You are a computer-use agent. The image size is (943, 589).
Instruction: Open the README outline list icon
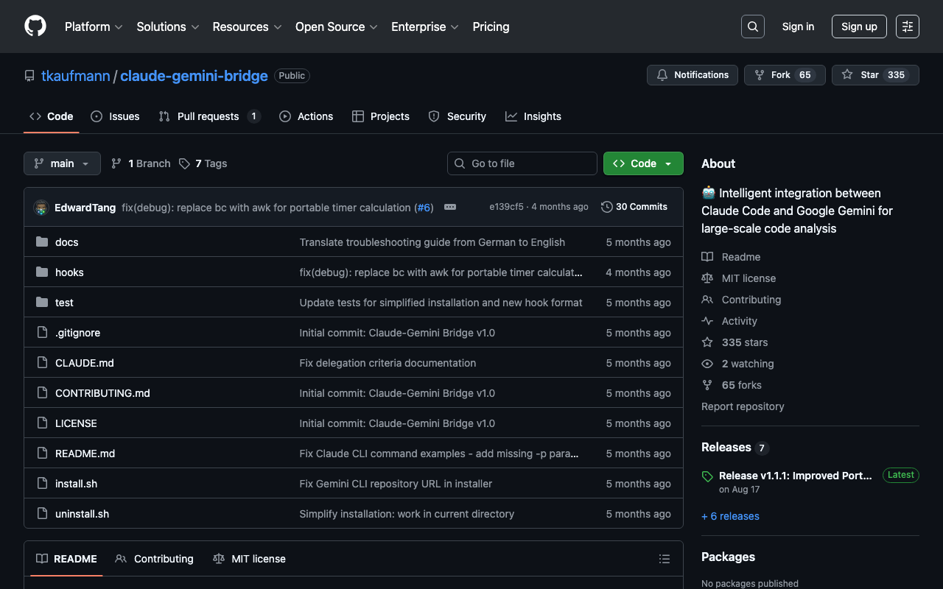tap(664, 559)
